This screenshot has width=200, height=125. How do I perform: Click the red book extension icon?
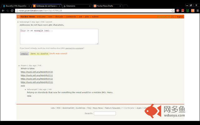pos(182,11)
